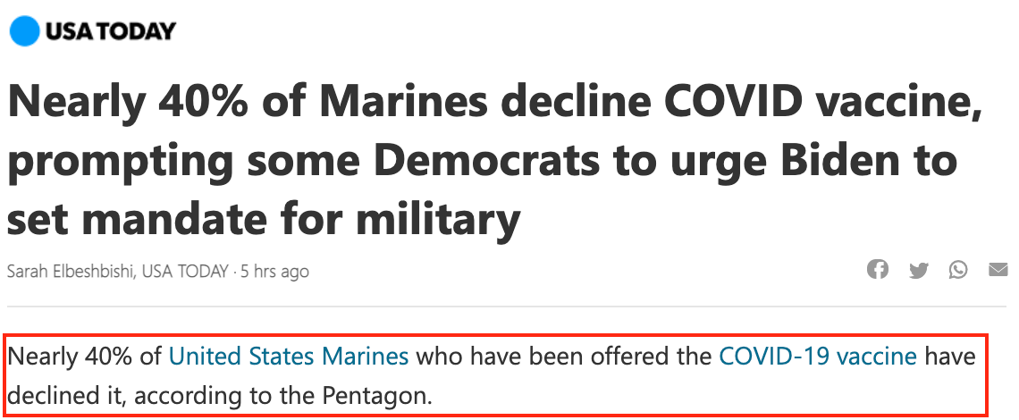Share the article on Twitter

tap(918, 270)
